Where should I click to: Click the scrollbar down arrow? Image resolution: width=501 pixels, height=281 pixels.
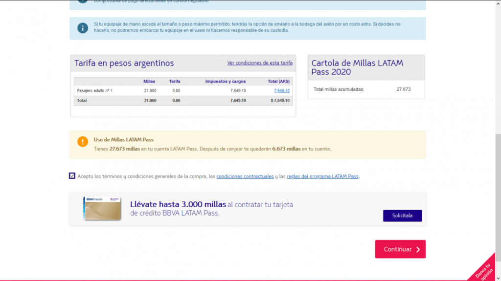point(498,279)
